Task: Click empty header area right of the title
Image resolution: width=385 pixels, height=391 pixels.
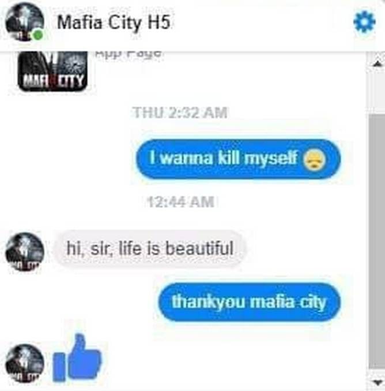Action: [x=262, y=22]
